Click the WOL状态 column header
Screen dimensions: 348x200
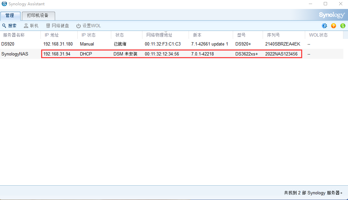(x=318, y=35)
